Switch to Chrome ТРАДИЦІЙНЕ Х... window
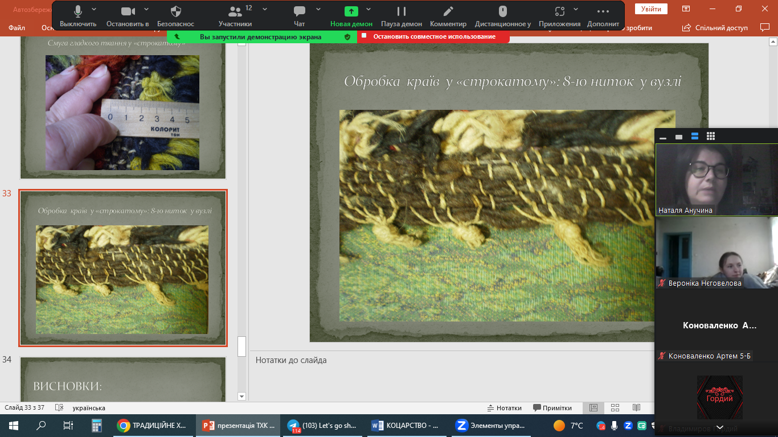 click(x=153, y=425)
